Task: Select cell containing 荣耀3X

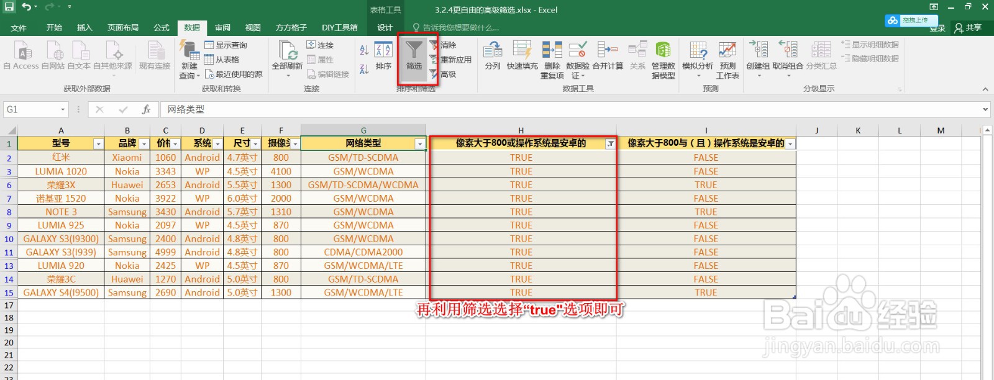Action: (61, 185)
